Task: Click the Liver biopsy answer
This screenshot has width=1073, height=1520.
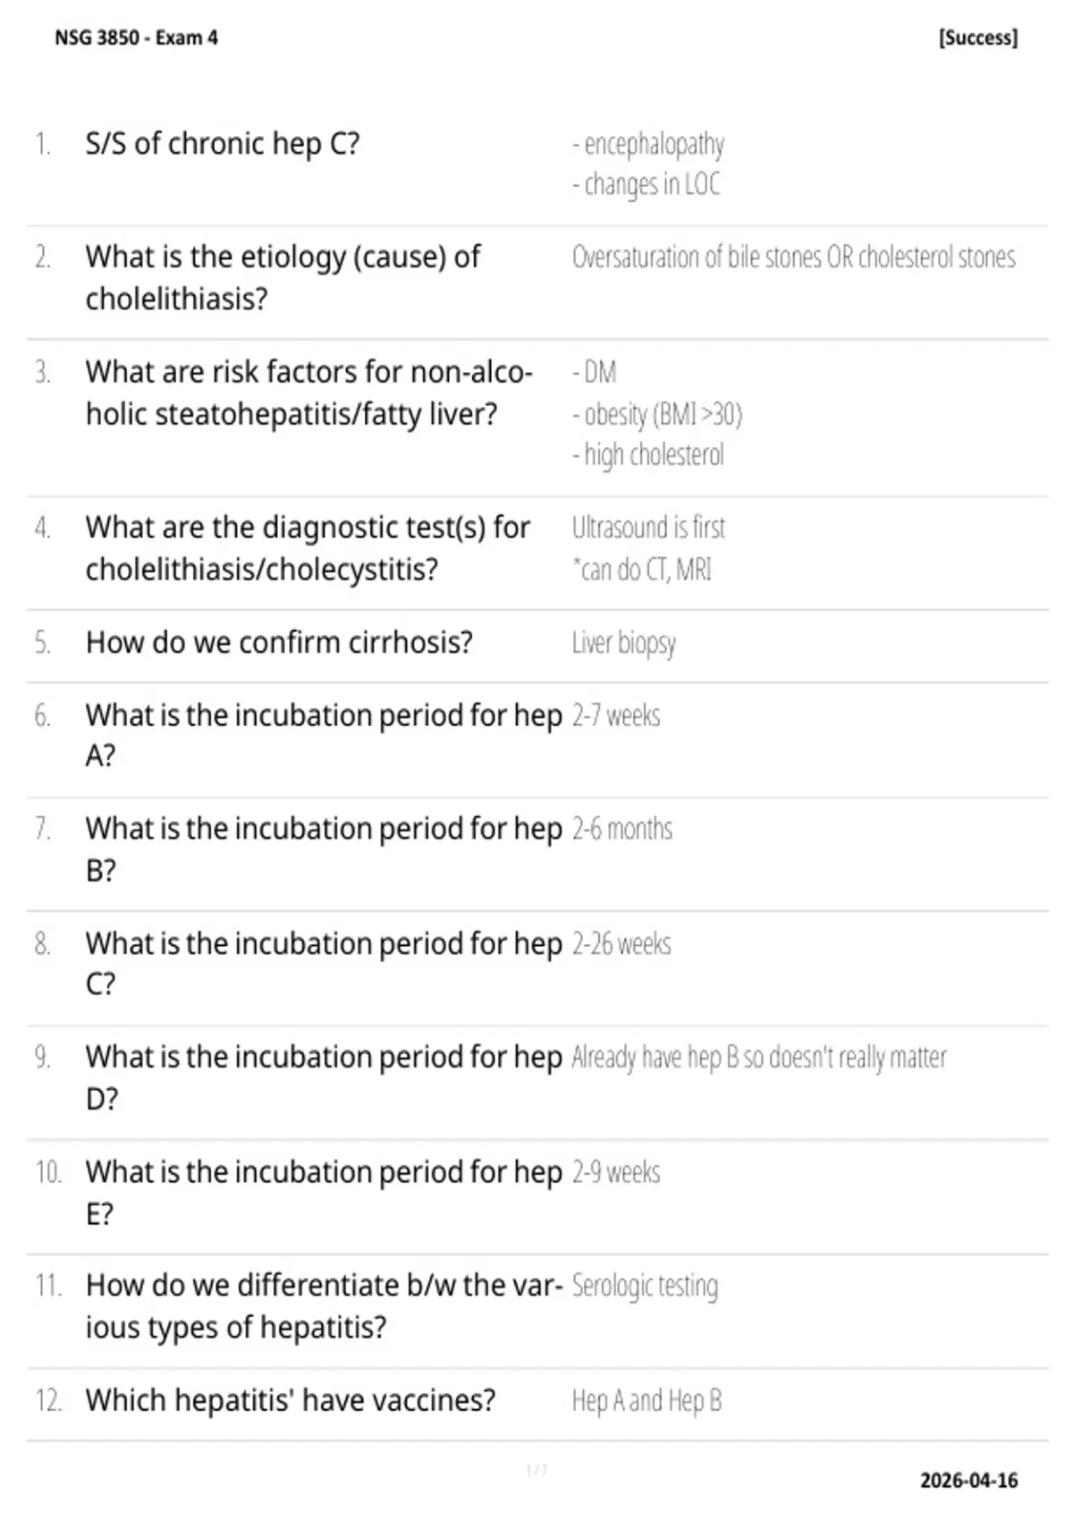Action: click(624, 643)
